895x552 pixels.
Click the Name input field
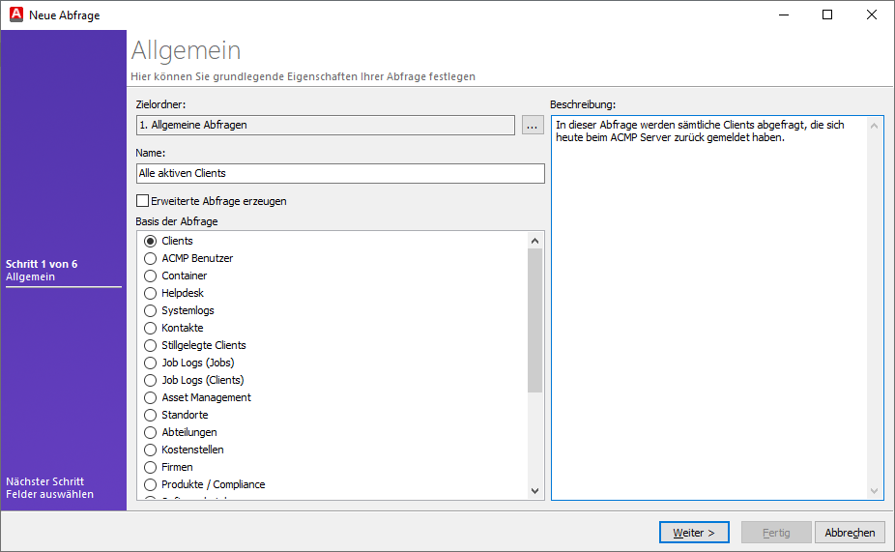coord(340,173)
